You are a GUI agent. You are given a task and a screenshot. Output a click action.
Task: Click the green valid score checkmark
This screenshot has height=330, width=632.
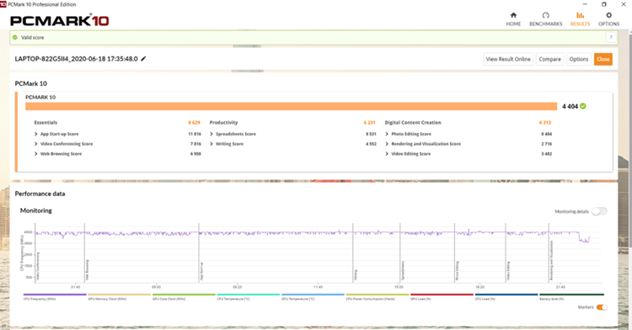(15, 37)
